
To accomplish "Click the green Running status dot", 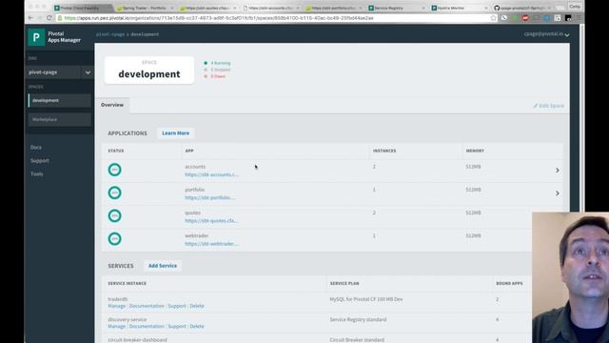I will pos(206,63).
